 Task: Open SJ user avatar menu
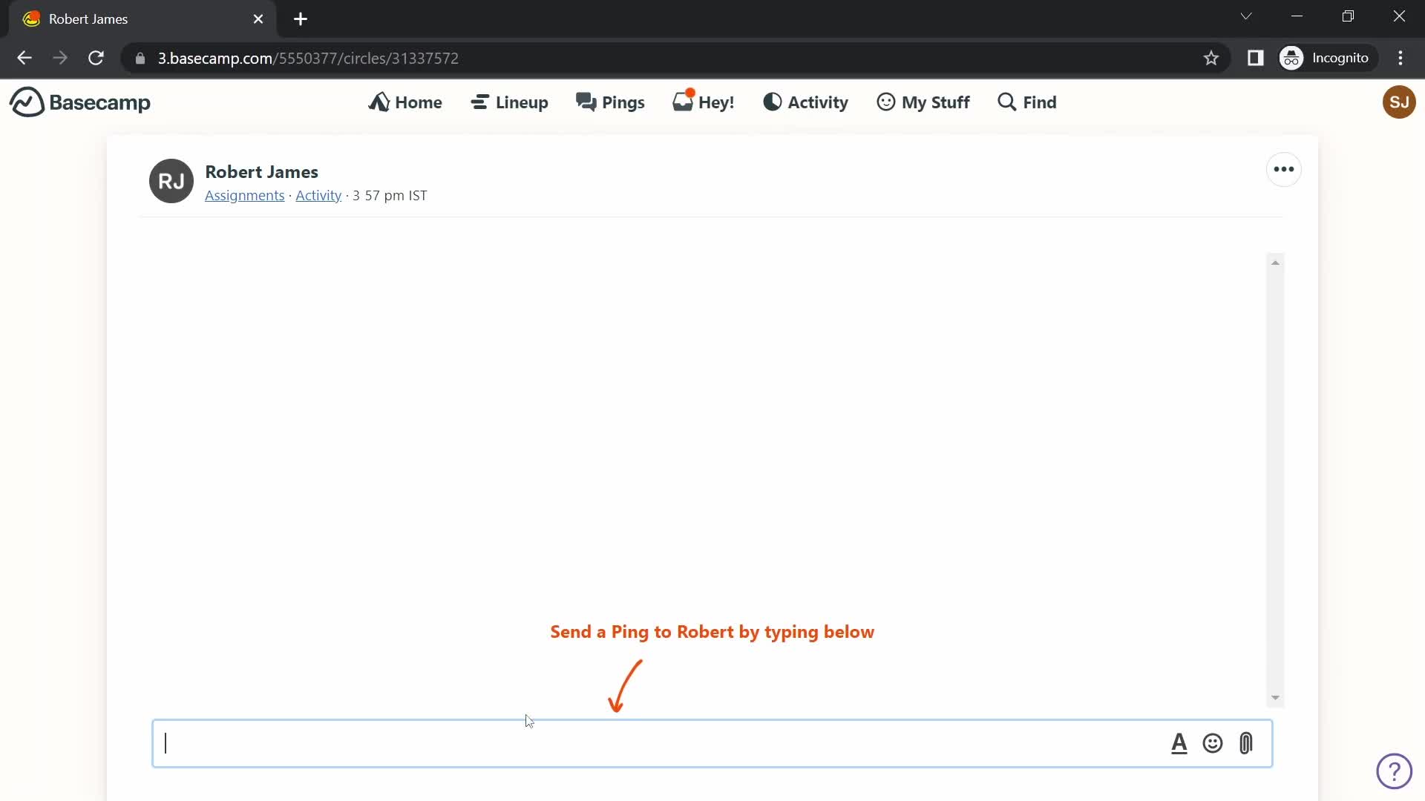tap(1399, 102)
